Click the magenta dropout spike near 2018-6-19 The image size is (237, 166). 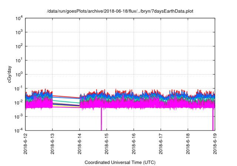click(213, 119)
